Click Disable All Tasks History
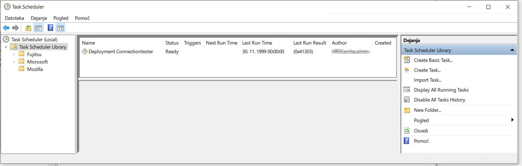The image size is (522, 166). [439, 100]
